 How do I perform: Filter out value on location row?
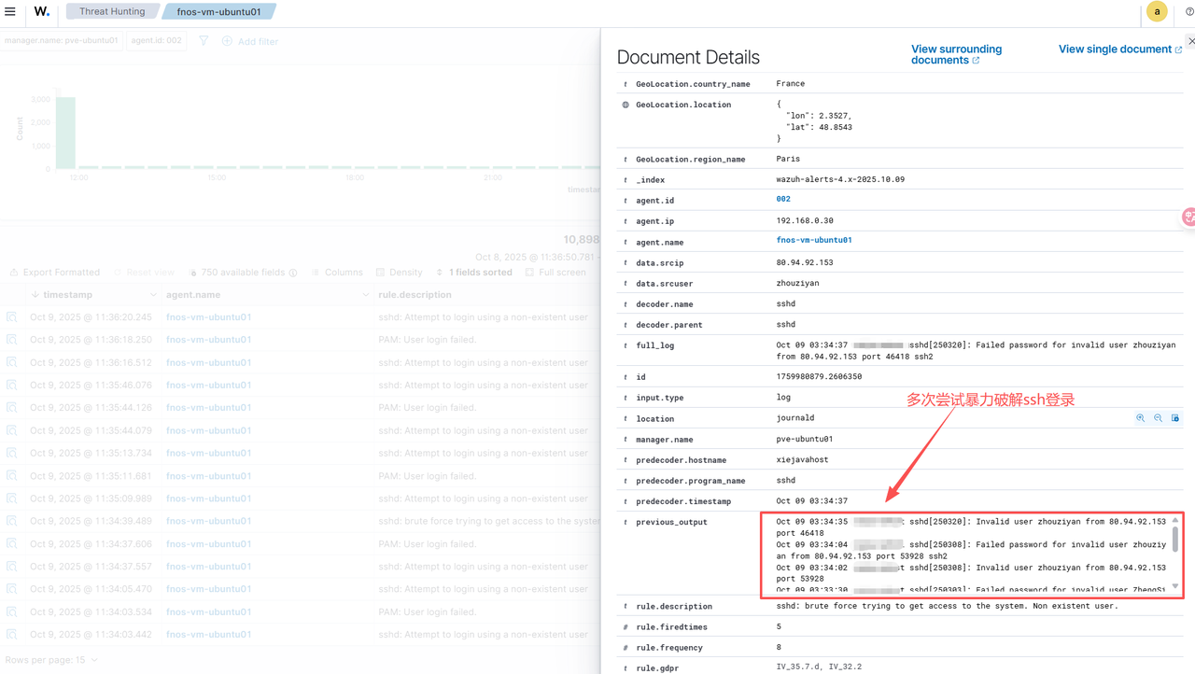(1158, 418)
